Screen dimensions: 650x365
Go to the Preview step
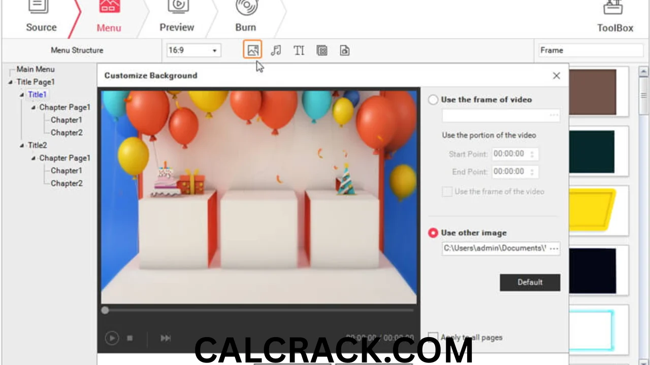click(x=177, y=16)
